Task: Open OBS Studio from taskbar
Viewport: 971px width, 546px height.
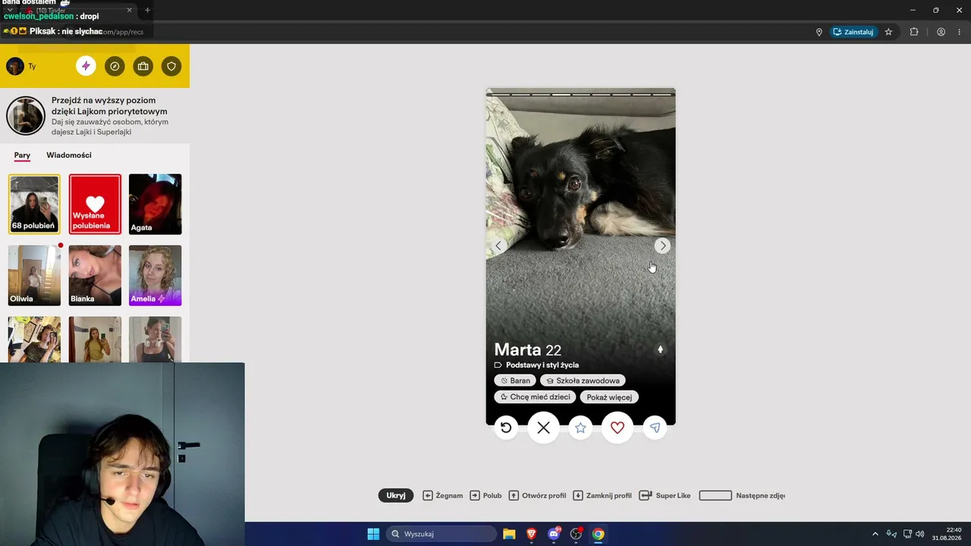Action: (576, 534)
